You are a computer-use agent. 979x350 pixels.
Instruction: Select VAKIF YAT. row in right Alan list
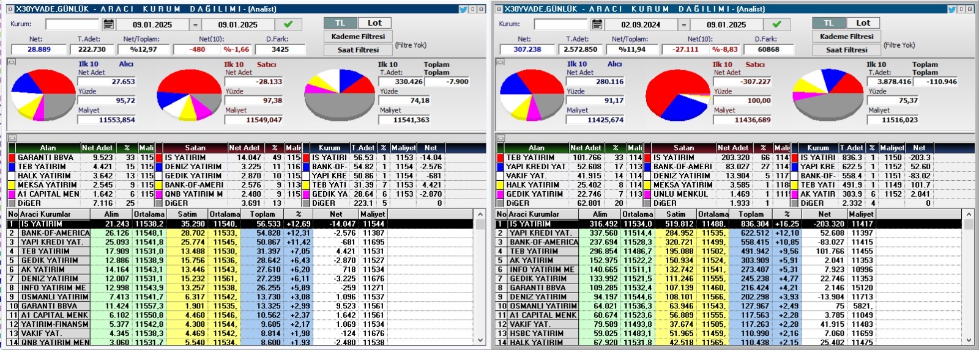570,176
